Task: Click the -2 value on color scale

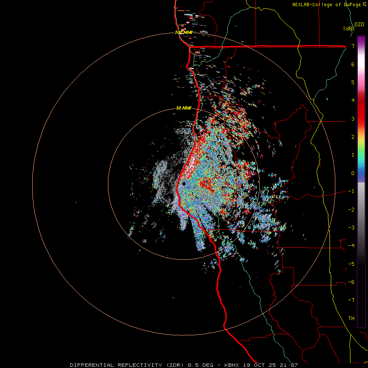Action: 351,210
